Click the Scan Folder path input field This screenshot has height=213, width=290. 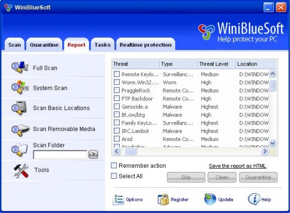pos(60,155)
